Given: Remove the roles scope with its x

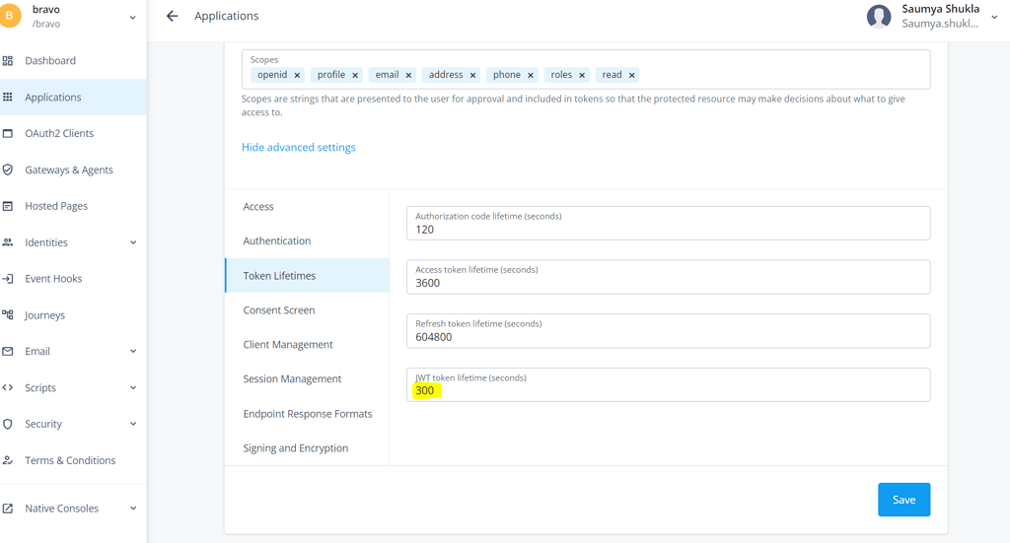Looking at the screenshot, I should click(582, 75).
